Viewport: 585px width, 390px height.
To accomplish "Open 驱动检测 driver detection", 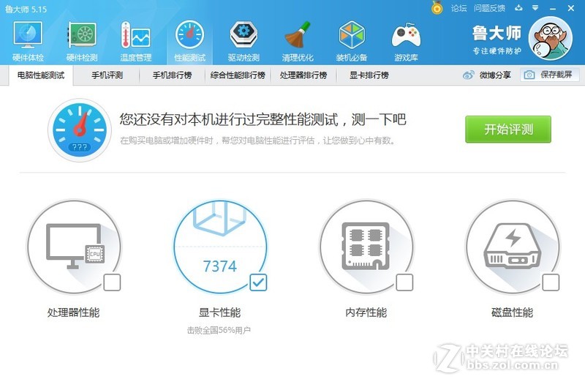I will click(244, 41).
